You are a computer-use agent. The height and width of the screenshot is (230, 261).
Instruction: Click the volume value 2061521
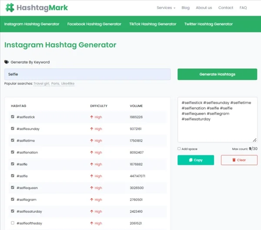(x=136, y=223)
